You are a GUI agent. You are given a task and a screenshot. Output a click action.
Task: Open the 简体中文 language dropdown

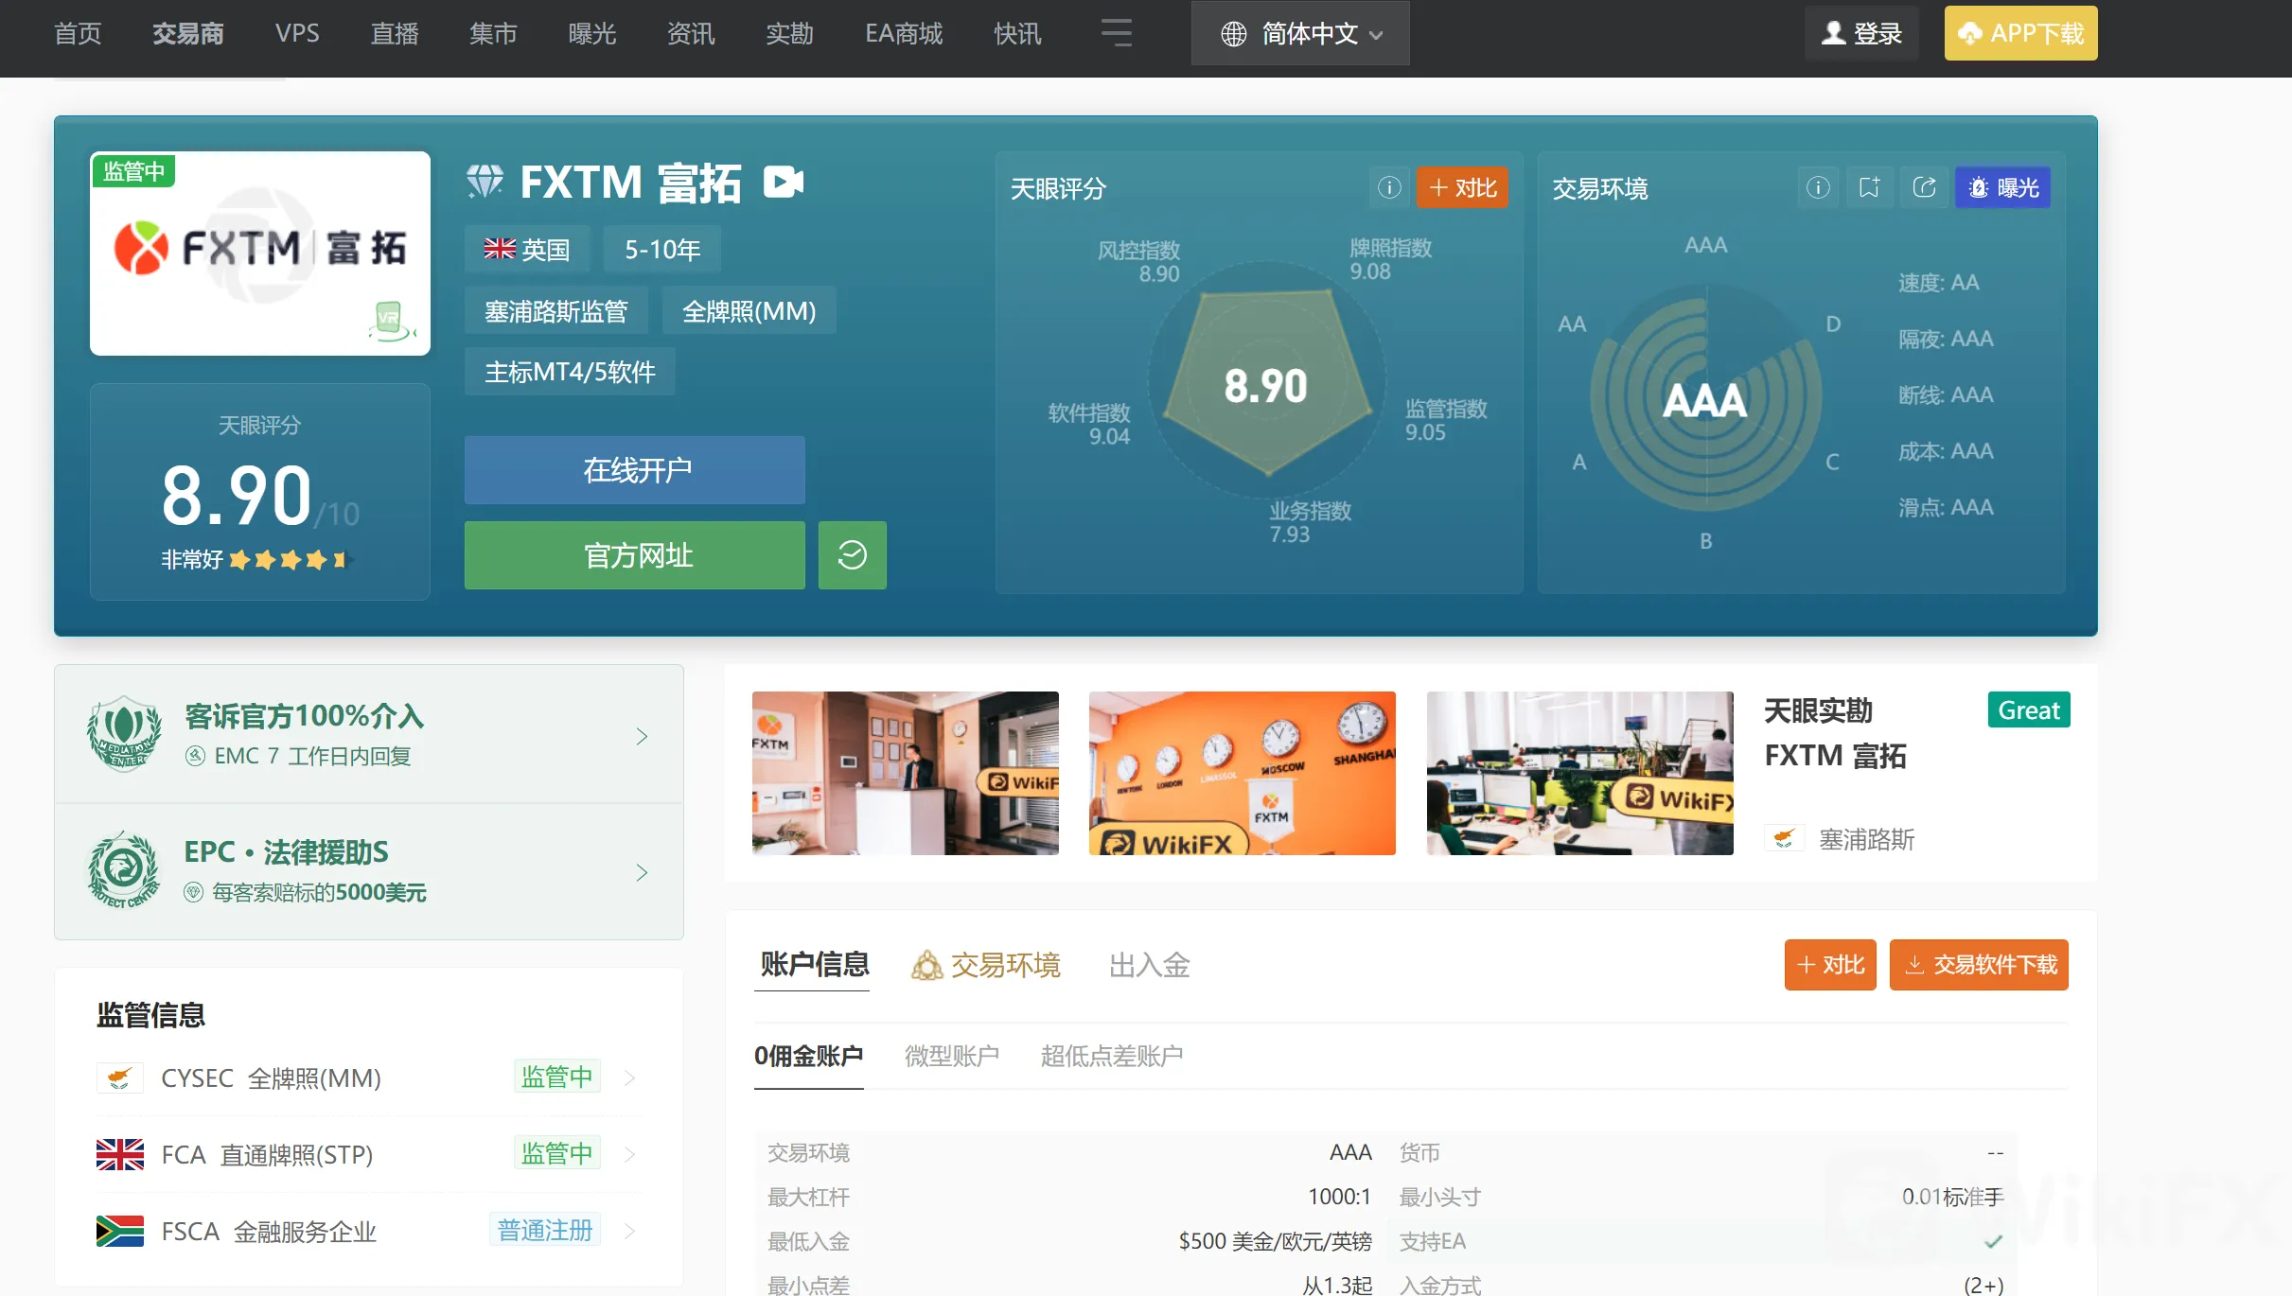[x=1300, y=33]
